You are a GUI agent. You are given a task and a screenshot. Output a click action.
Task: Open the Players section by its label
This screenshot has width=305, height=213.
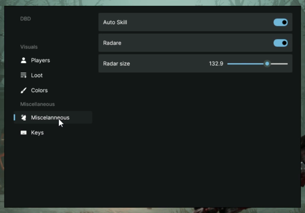pos(40,60)
